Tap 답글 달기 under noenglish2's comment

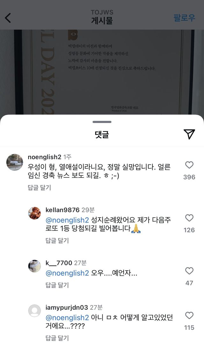tap(39, 188)
